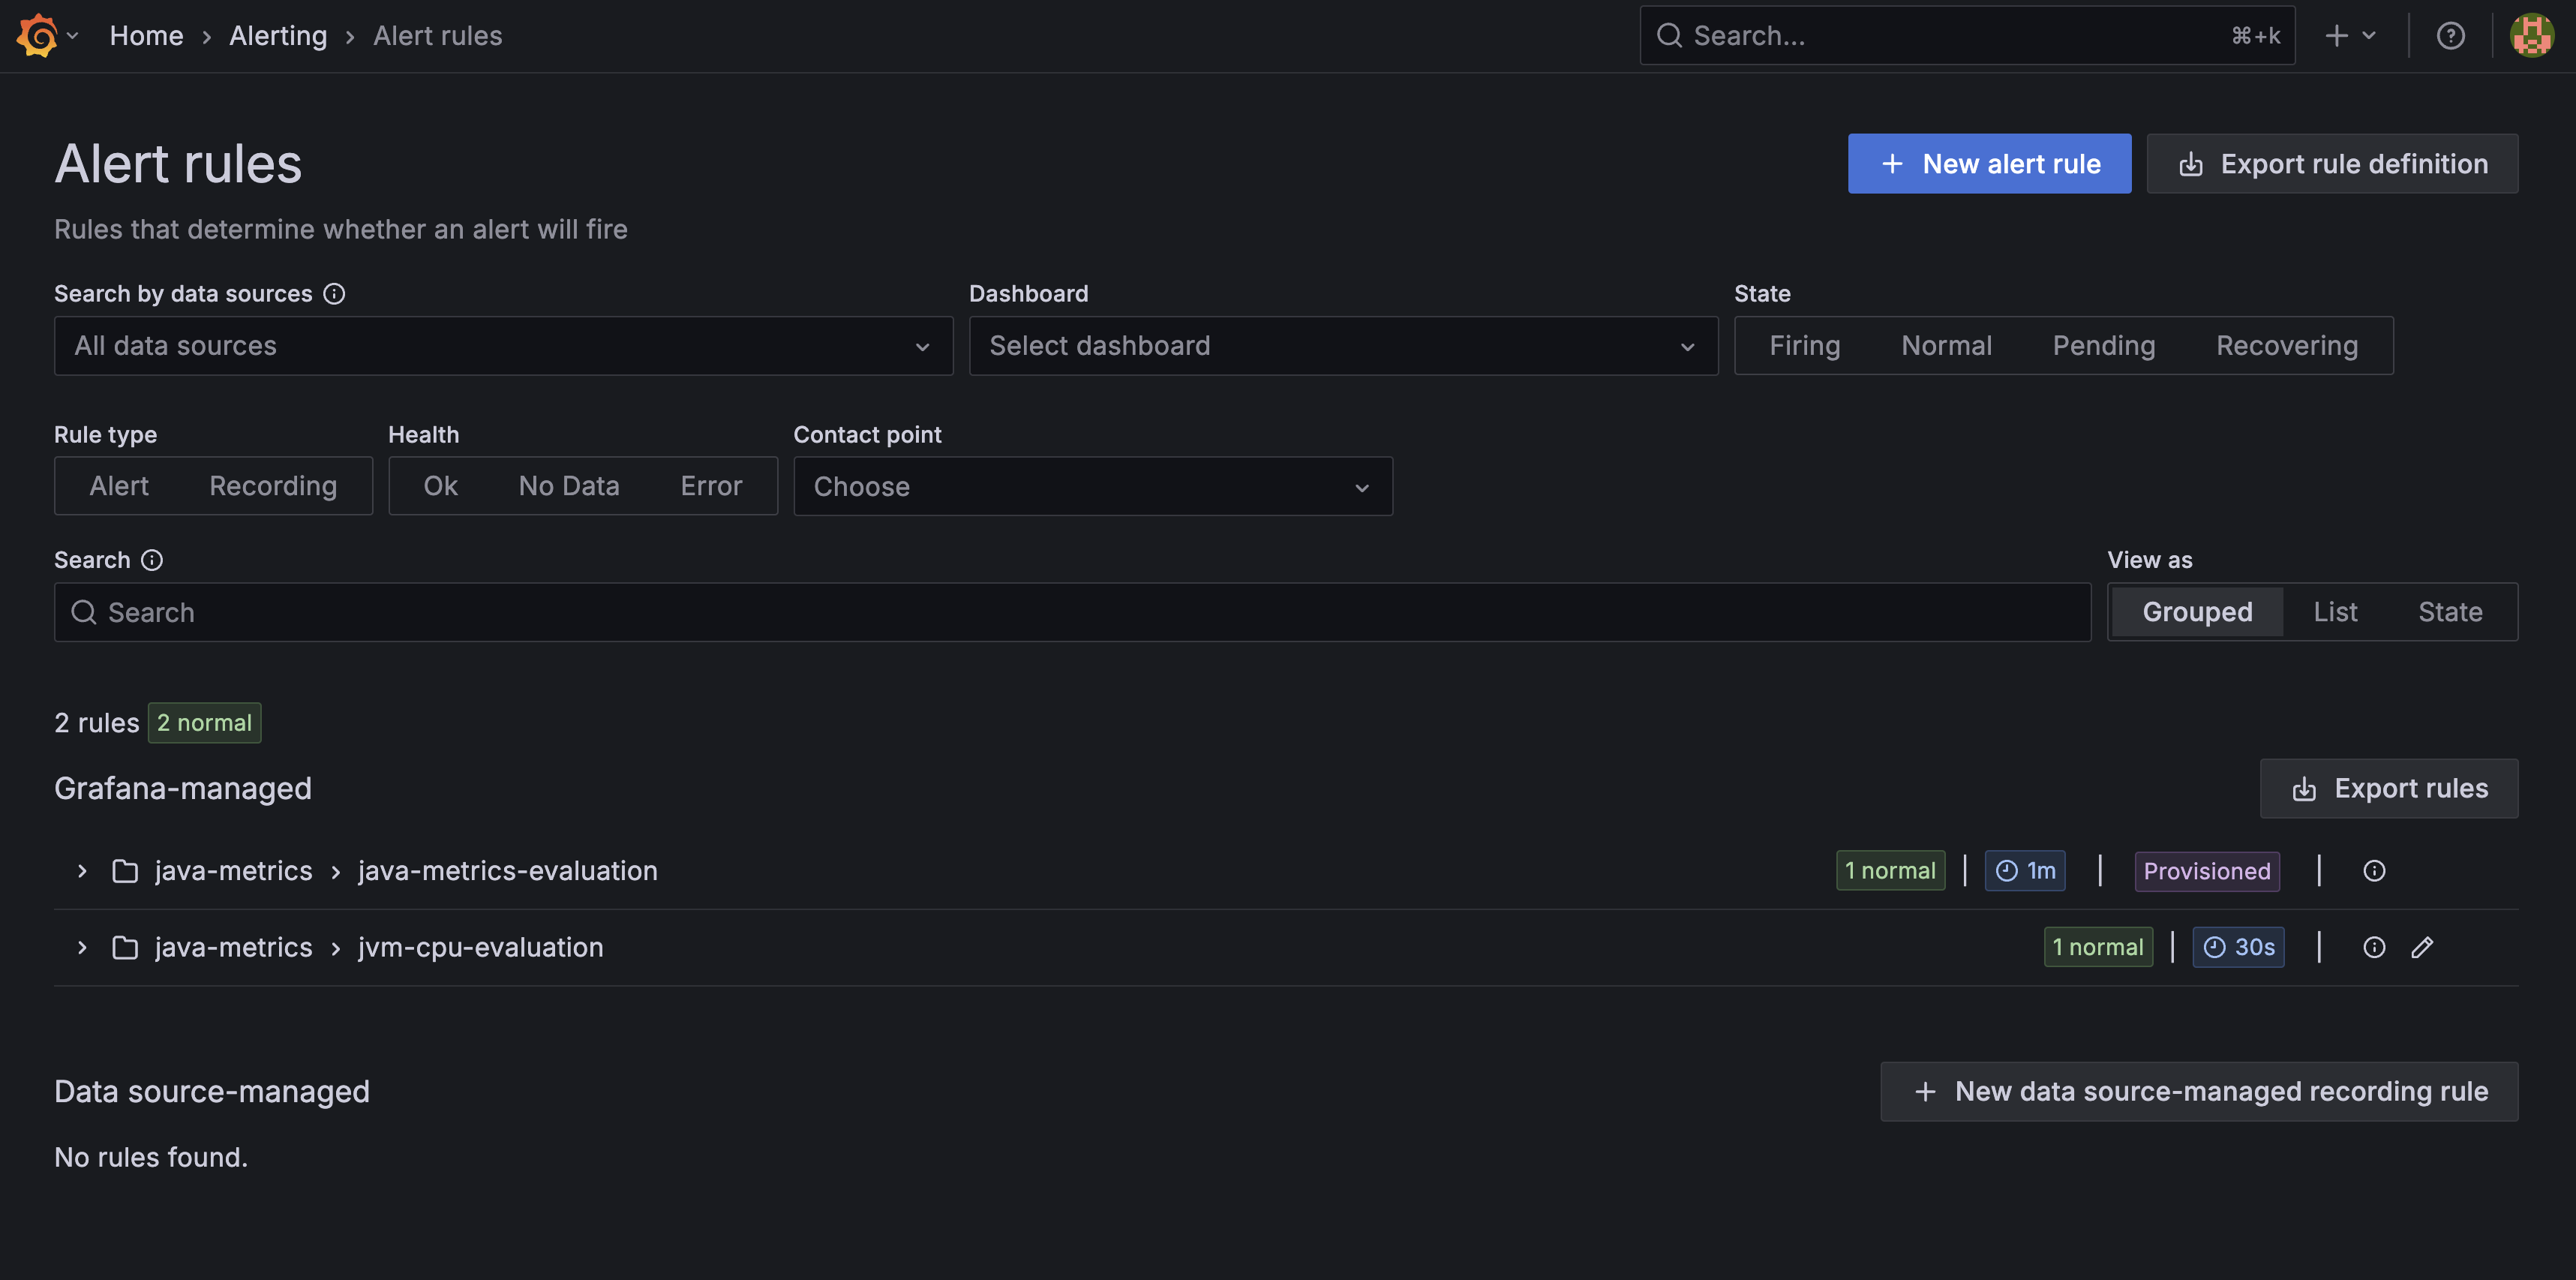Switch view to Grouped

click(x=2197, y=612)
